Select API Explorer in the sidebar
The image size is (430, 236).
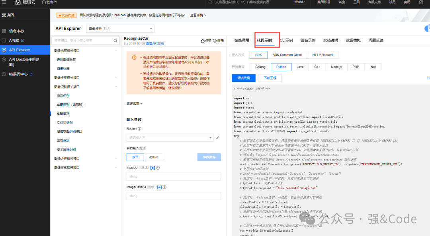[25, 50]
